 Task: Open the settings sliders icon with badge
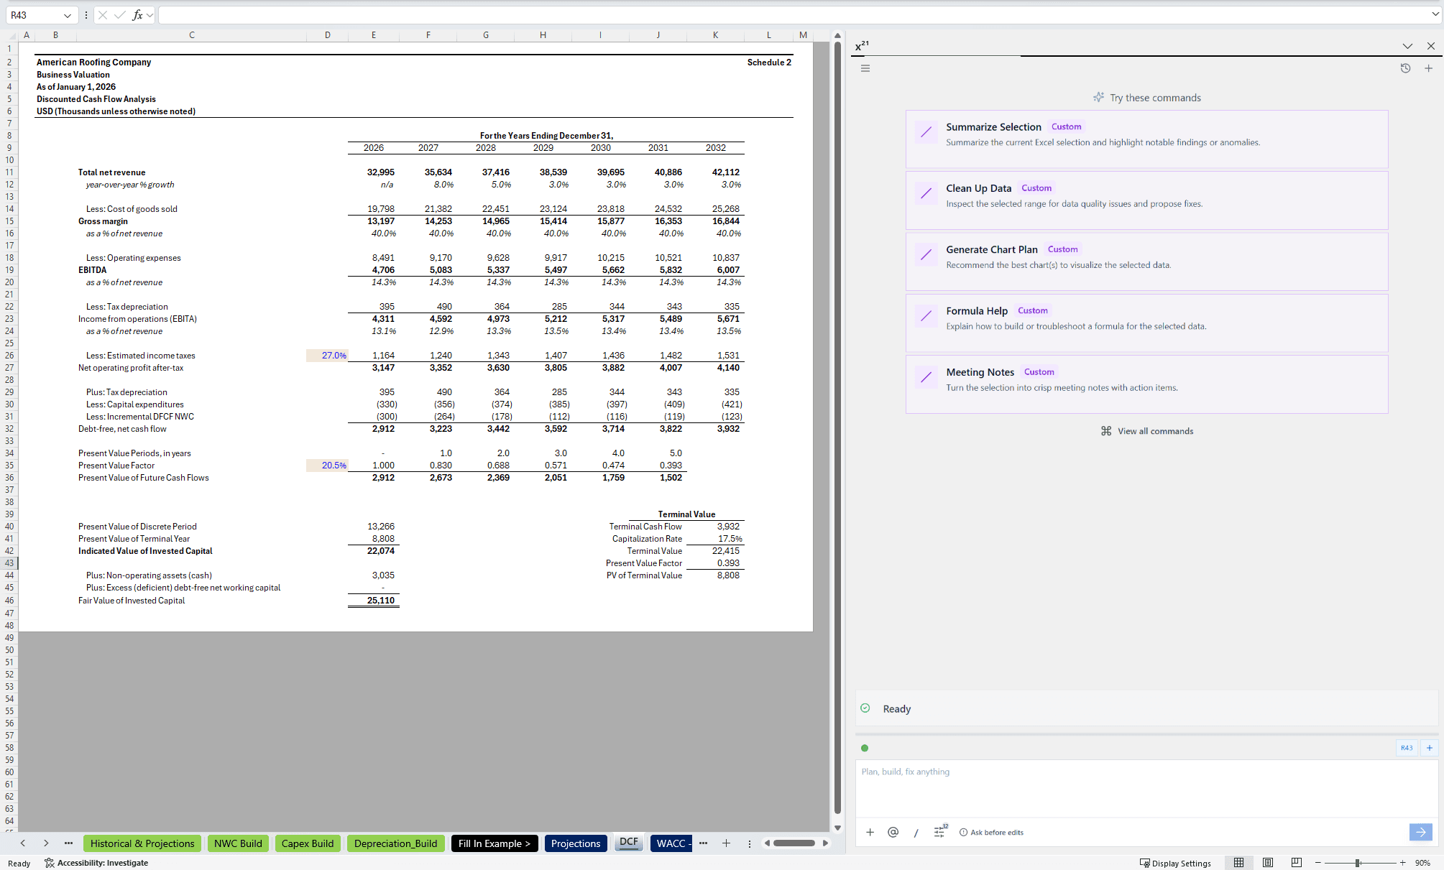939,832
